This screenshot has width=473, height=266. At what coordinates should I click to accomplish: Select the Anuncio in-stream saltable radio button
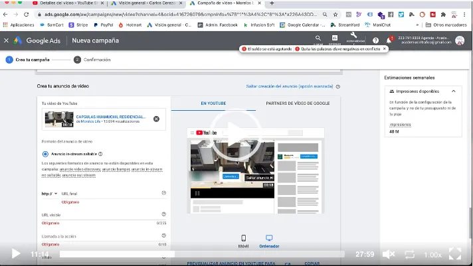(x=45, y=154)
